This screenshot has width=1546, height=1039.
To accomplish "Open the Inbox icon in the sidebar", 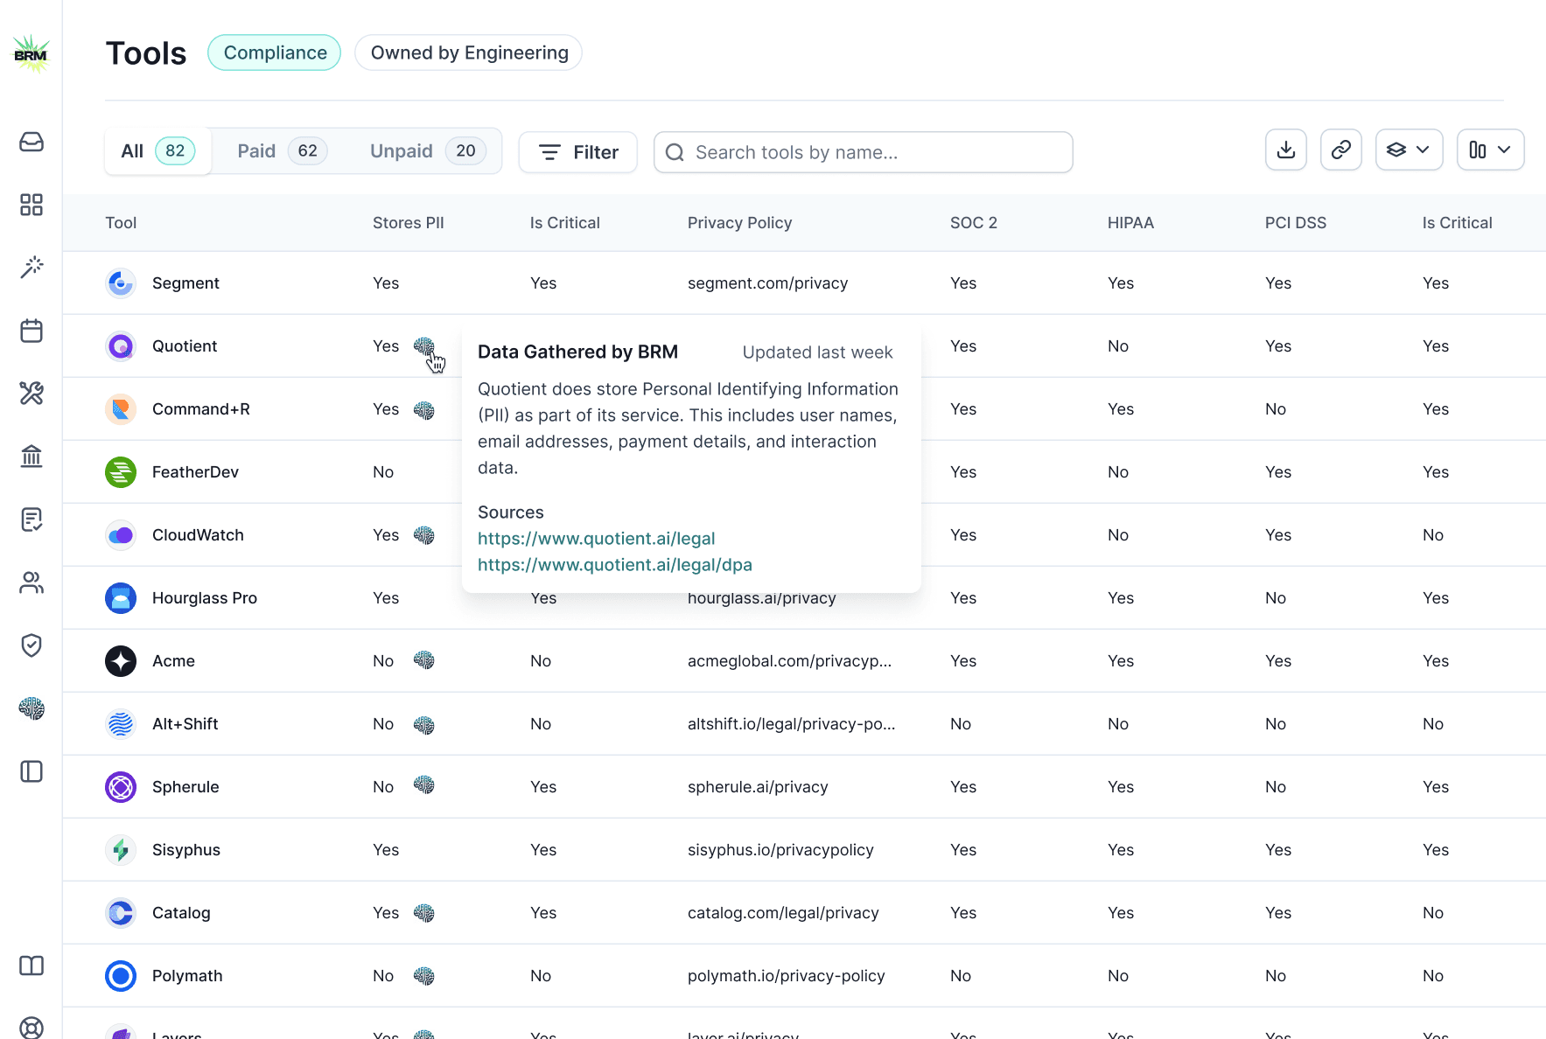I will pos(31,142).
